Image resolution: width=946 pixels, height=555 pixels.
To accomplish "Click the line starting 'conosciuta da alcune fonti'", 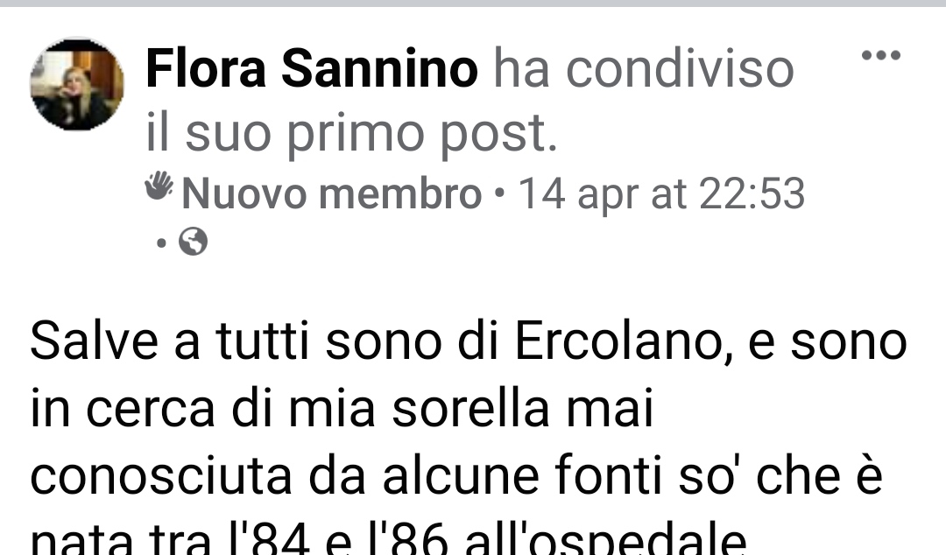I will [456, 476].
